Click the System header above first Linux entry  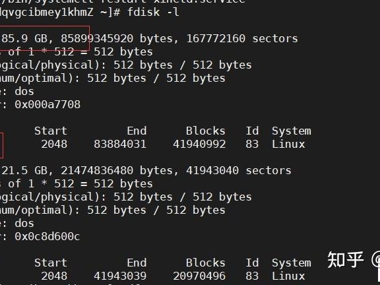292,131
